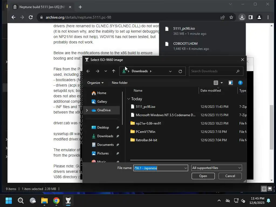Screen dimensions: 276x207
Task: Open the Windows Start menu
Action: [x=9, y=201]
